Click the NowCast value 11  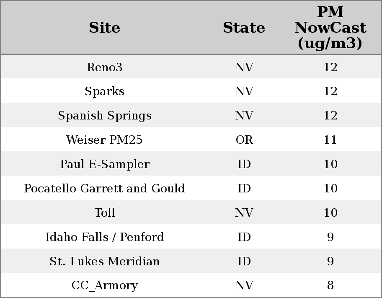point(330,140)
